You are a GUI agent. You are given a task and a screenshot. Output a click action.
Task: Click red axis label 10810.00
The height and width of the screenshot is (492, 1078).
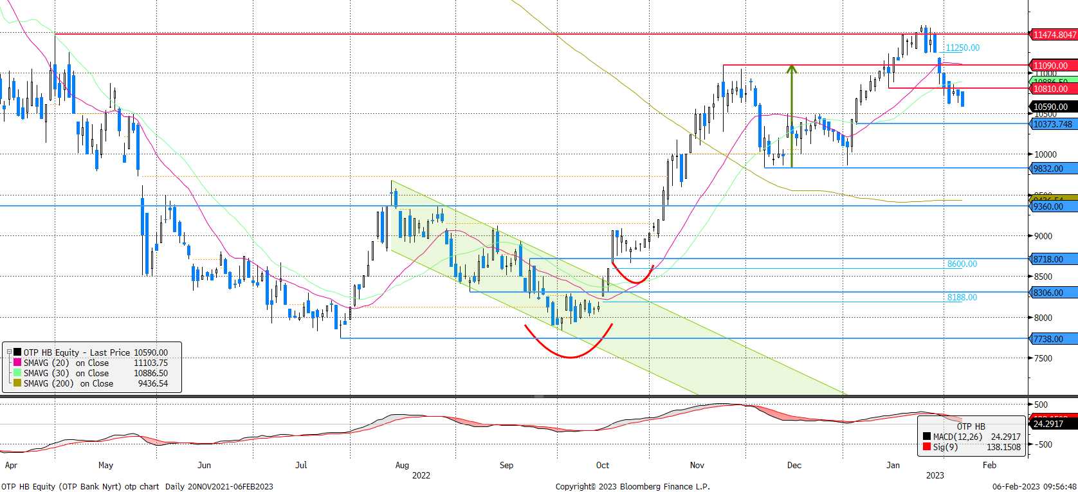point(1054,89)
